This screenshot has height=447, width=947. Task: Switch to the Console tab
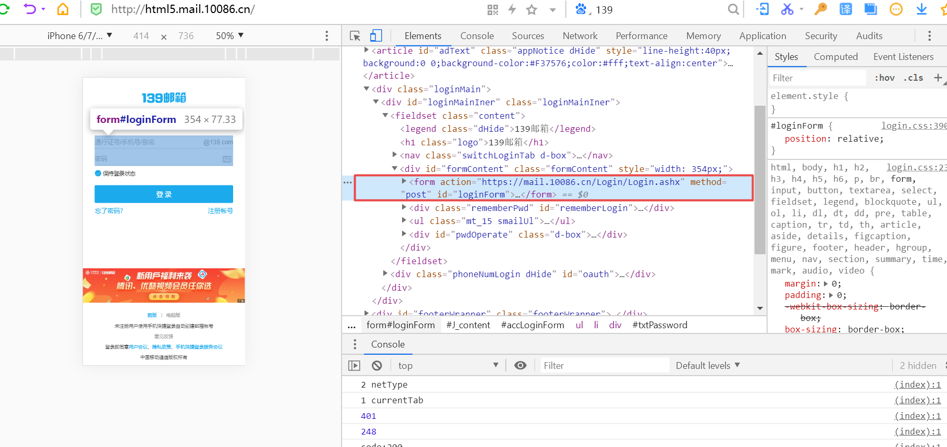(477, 36)
